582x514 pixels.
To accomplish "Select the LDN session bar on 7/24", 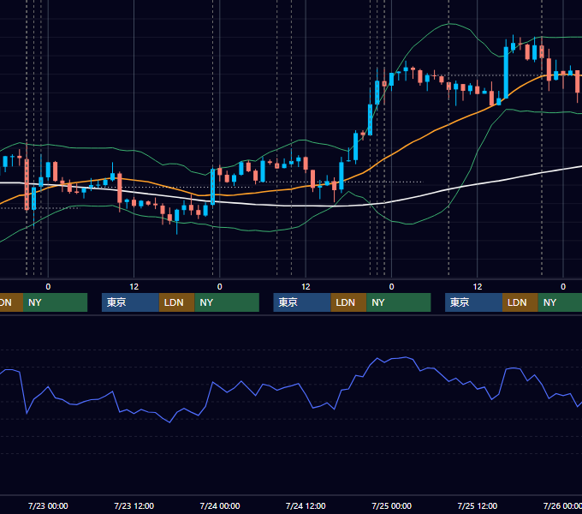I will tap(348, 302).
